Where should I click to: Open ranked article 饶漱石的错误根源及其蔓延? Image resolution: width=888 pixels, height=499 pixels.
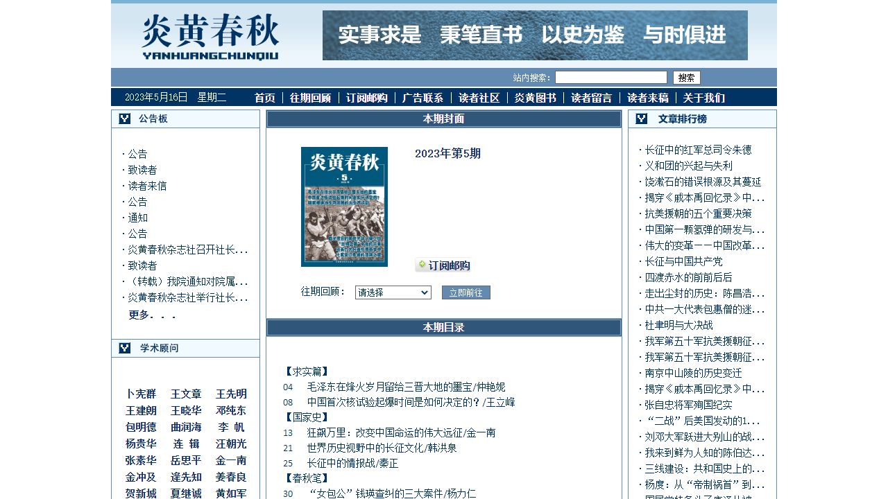703,182
